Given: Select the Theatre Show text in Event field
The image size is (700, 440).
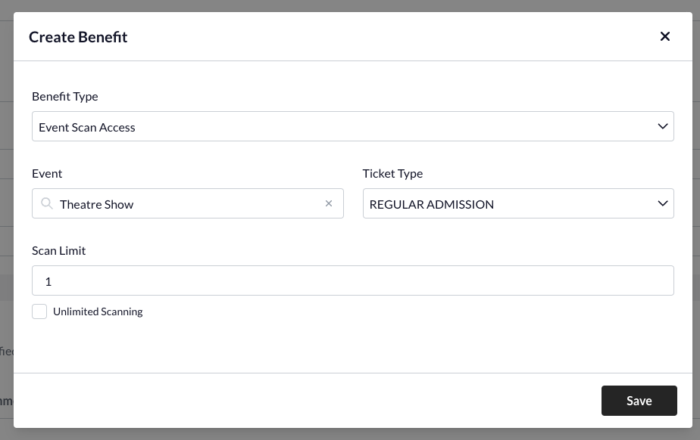Looking at the screenshot, I should 96,204.
